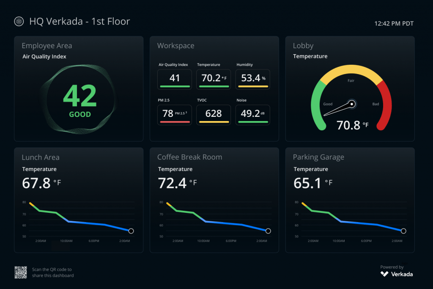Click the Lunch Area chart endpoint marker
This screenshot has height=289, width=433.
(131, 231)
